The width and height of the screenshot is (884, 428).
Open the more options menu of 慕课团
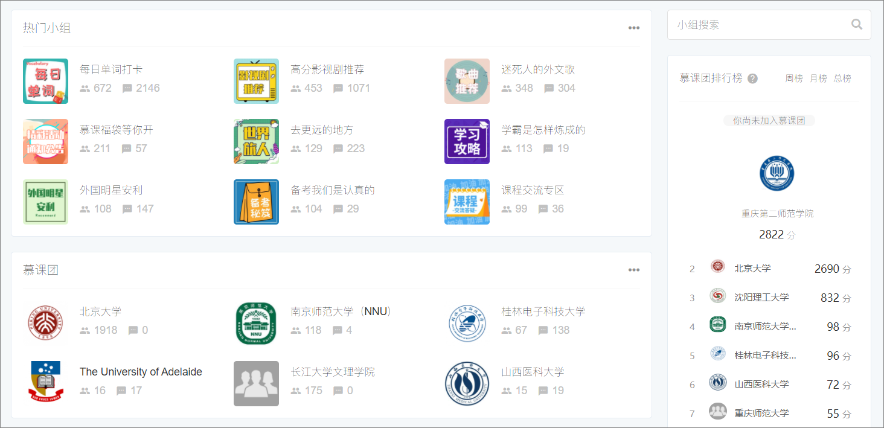point(633,269)
